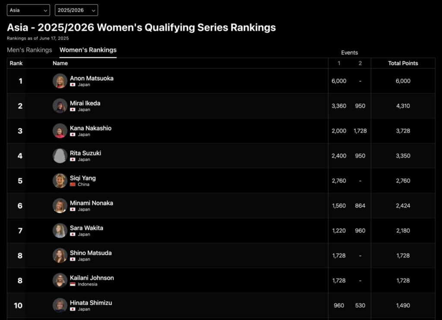Switch to the Men's Rankings tab
The width and height of the screenshot is (442, 320).
[30, 50]
